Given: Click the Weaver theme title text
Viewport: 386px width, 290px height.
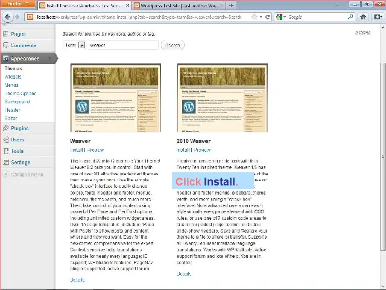Looking at the screenshot, I should coord(80,141).
